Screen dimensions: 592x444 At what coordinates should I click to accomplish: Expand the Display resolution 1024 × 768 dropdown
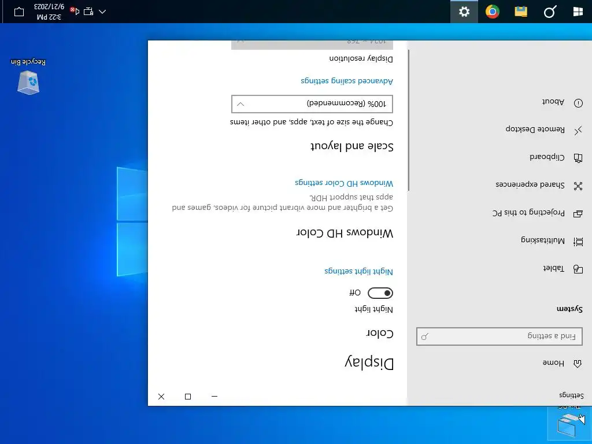pyautogui.click(x=312, y=45)
